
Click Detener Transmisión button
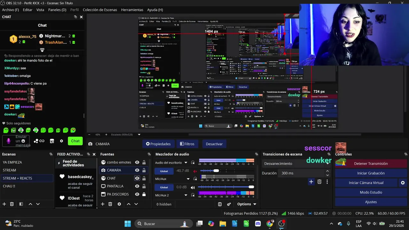[x=371, y=164]
